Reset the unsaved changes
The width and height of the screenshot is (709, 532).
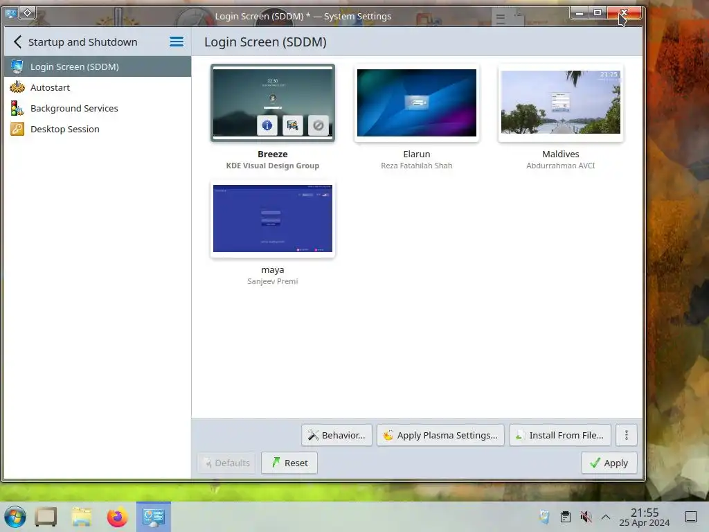click(289, 463)
